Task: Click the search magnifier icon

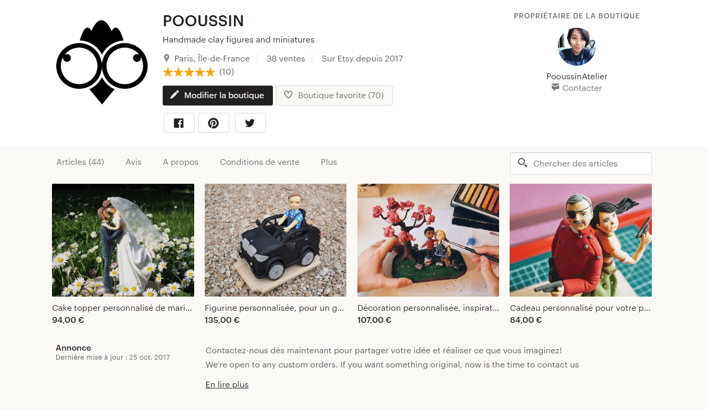Action: coord(522,163)
